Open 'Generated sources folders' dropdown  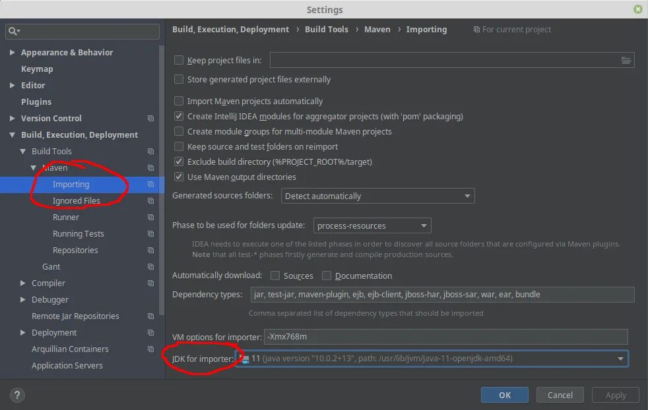point(377,196)
